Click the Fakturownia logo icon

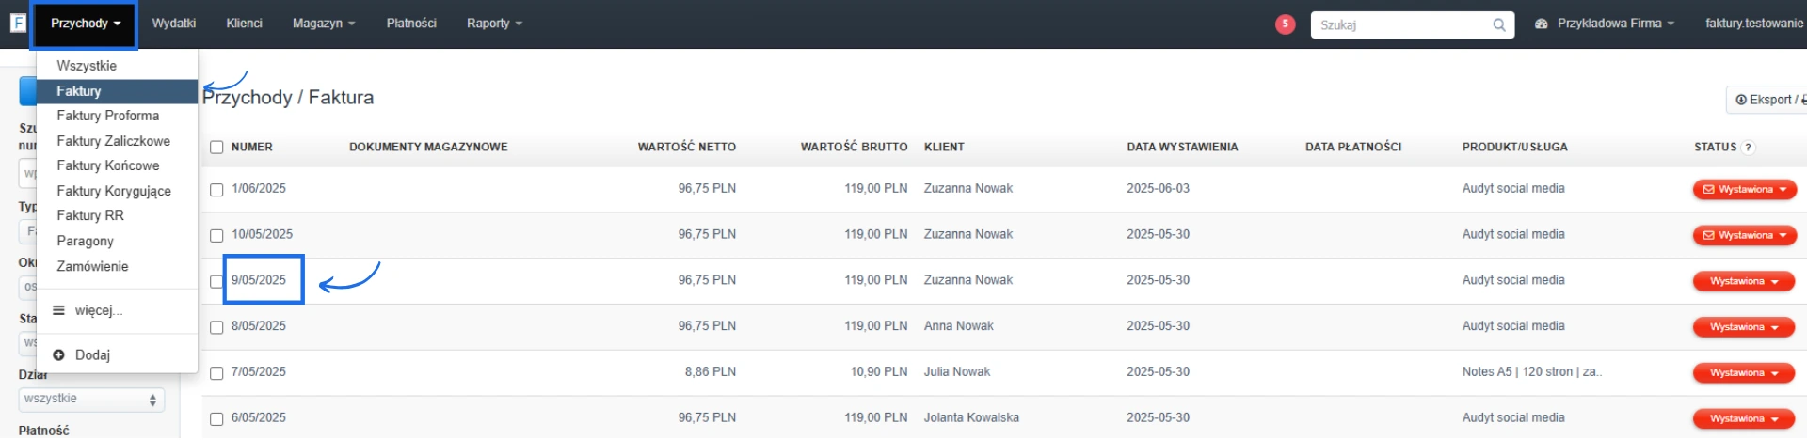coord(18,23)
